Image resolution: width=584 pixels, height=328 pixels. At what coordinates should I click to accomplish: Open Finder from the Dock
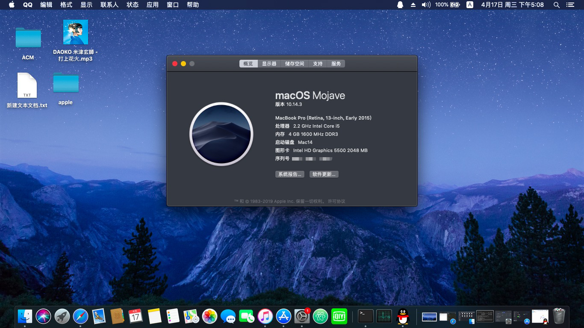point(25,316)
